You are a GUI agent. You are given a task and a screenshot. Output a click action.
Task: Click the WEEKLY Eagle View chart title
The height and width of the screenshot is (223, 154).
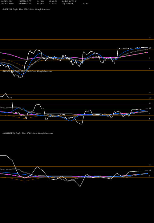click(x=27, y=71)
